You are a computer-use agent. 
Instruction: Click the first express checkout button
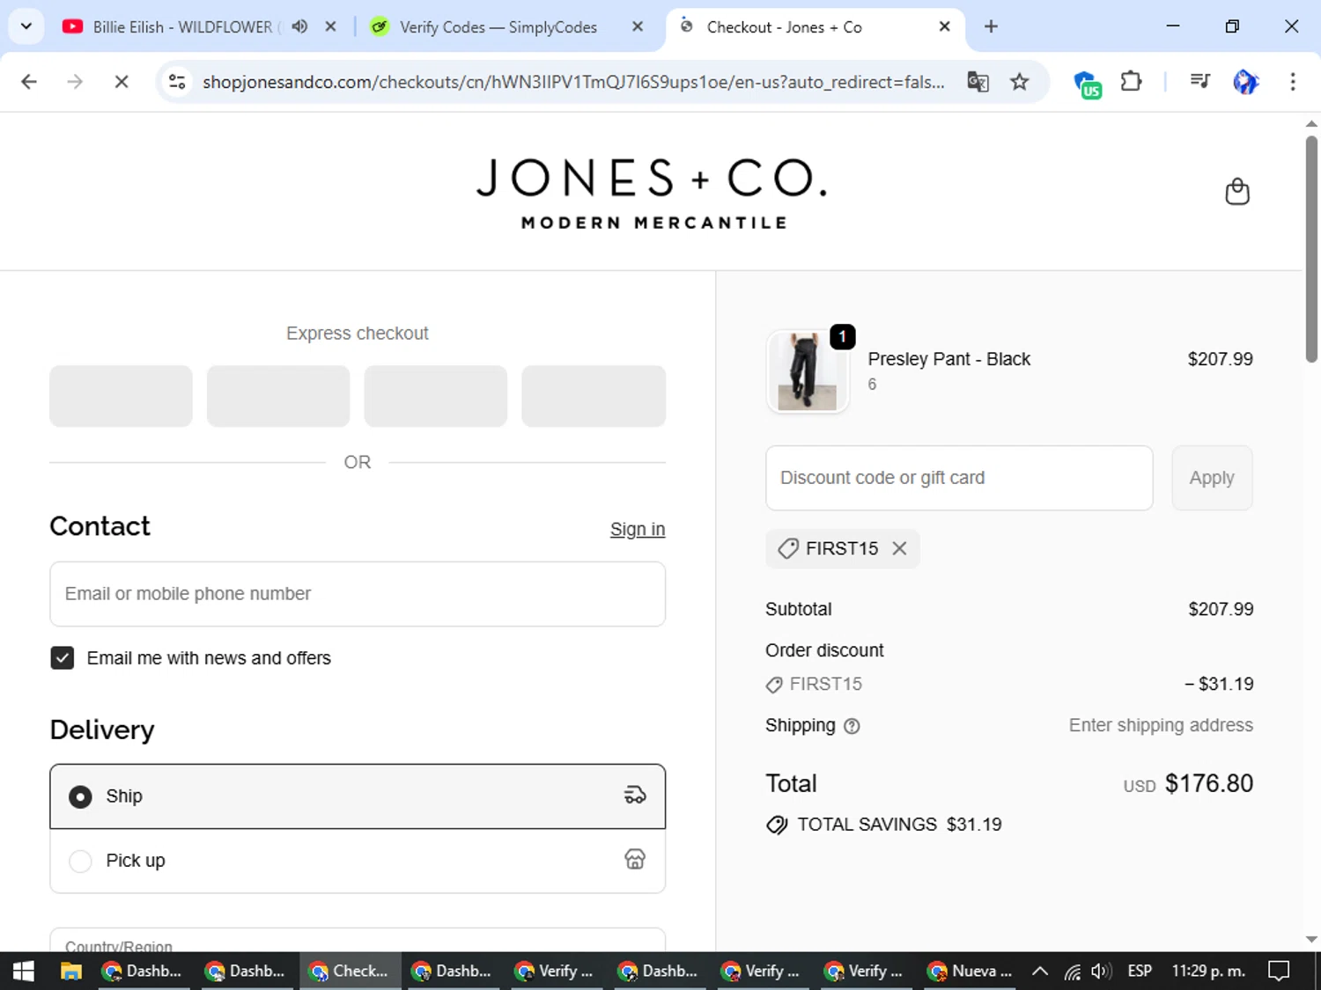coord(121,396)
